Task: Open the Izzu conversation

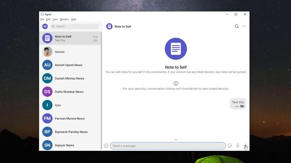Action: point(70,105)
